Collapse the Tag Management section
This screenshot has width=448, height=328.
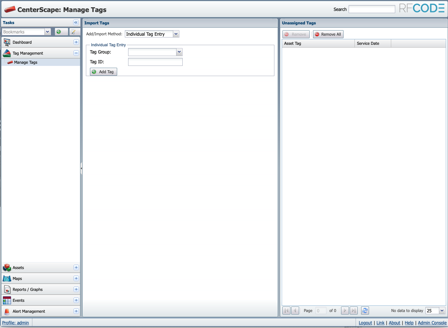[x=76, y=53]
